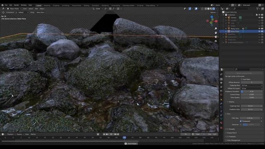Open the viewport Add menu
The width and height of the screenshot is (265, 149).
pos(36,9)
